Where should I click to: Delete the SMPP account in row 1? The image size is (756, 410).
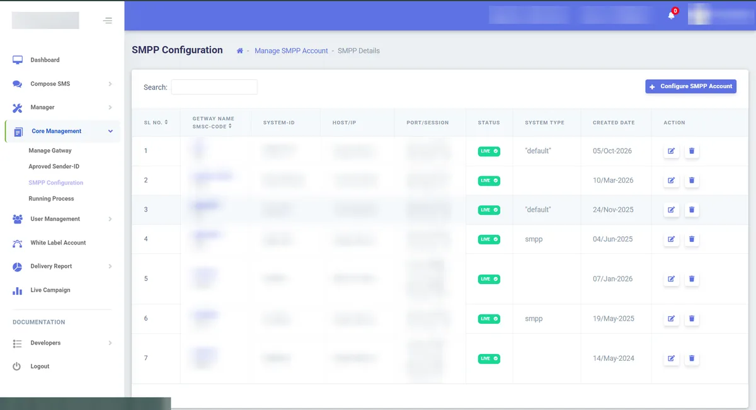(x=692, y=151)
